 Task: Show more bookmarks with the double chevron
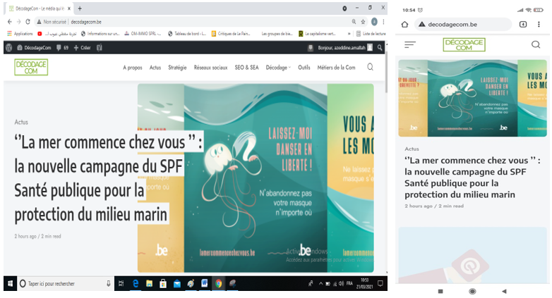(349, 34)
